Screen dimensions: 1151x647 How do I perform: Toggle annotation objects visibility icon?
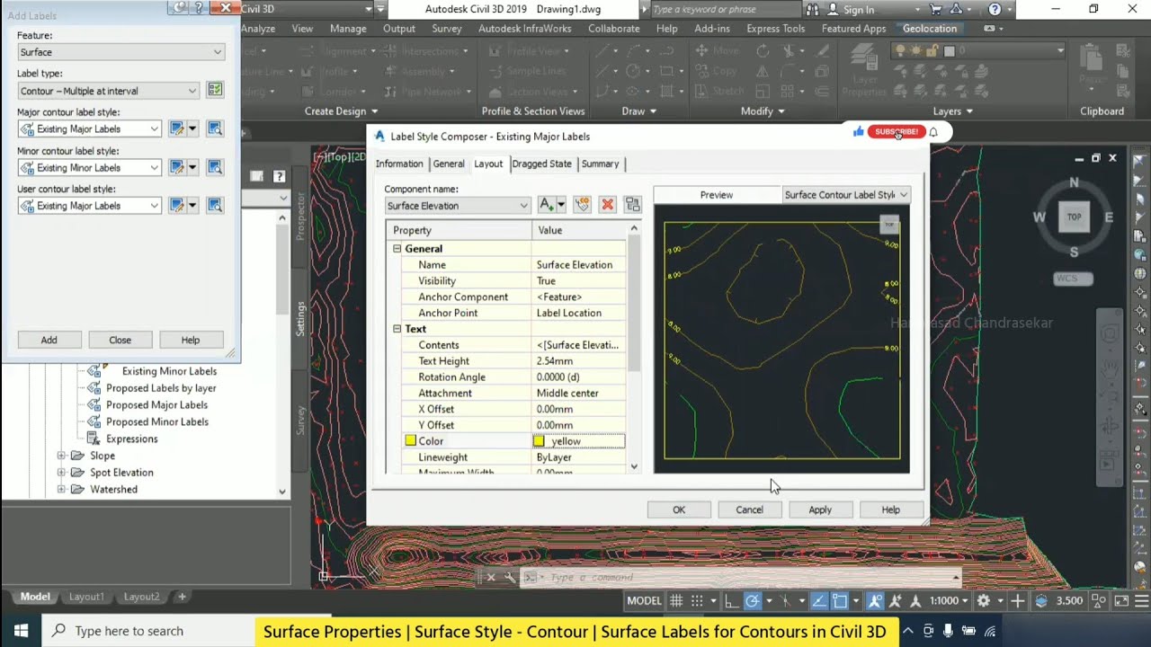(x=874, y=600)
